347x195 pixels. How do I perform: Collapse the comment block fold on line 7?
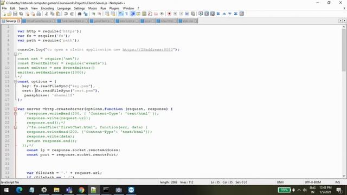pyautogui.click(x=16, y=54)
